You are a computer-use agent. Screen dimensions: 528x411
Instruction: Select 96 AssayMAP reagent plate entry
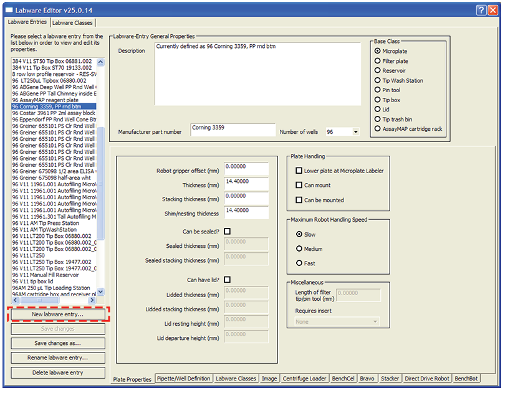46,100
